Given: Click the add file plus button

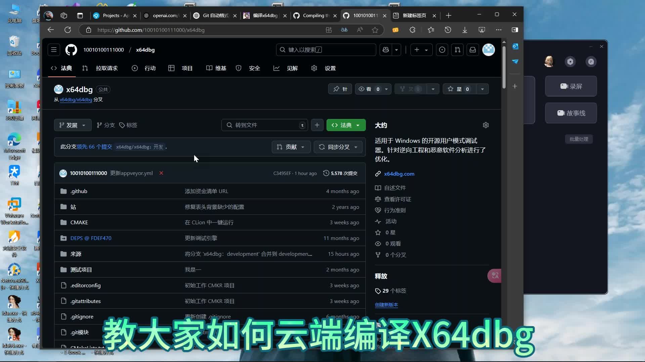Looking at the screenshot, I should click(x=317, y=125).
